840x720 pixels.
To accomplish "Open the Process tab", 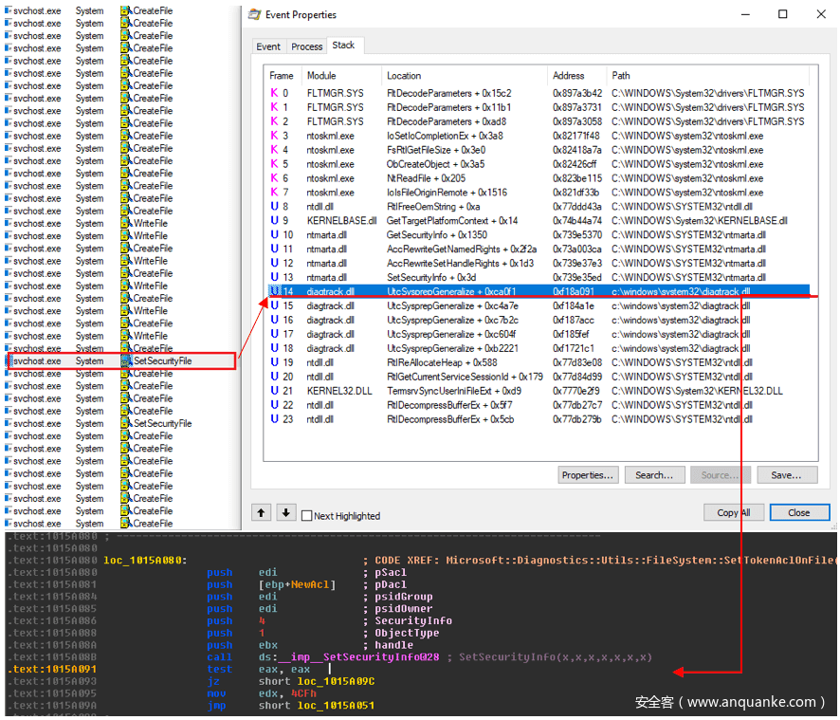I will 306,46.
